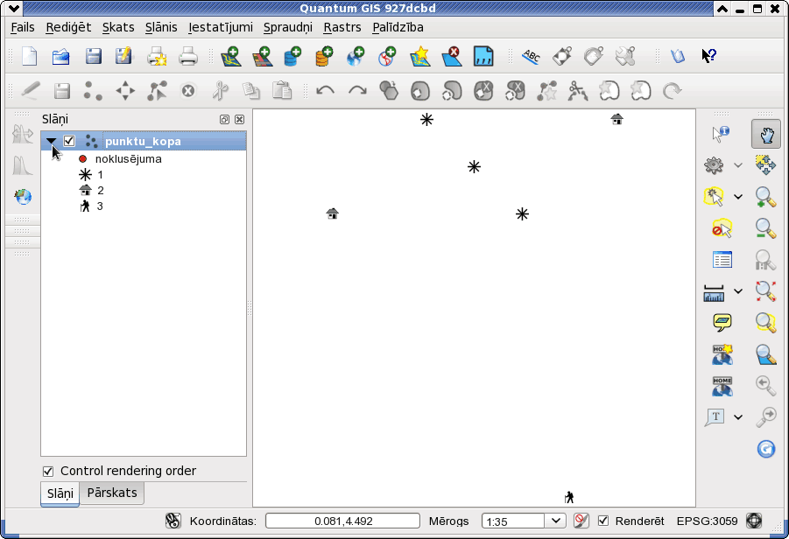Click the stop rendering icon by scale
Viewport: 789px width, 539px height.
tap(581, 521)
